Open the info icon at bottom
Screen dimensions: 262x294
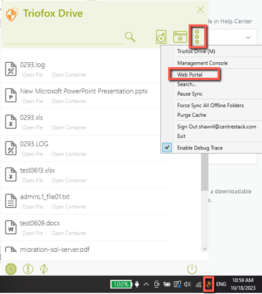(x=28, y=269)
